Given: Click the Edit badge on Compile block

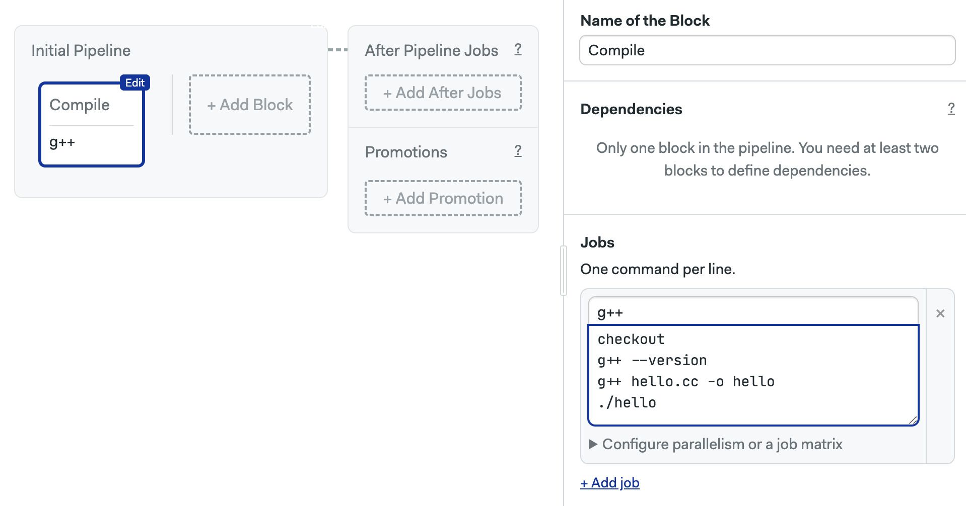Looking at the screenshot, I should (x=134, y=82).
